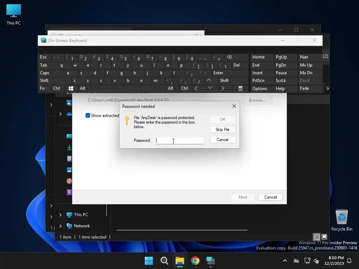359x269 pixels.
Task: Click Mv Dn on On-Screen Keyboard
Action: coord(310,73)
